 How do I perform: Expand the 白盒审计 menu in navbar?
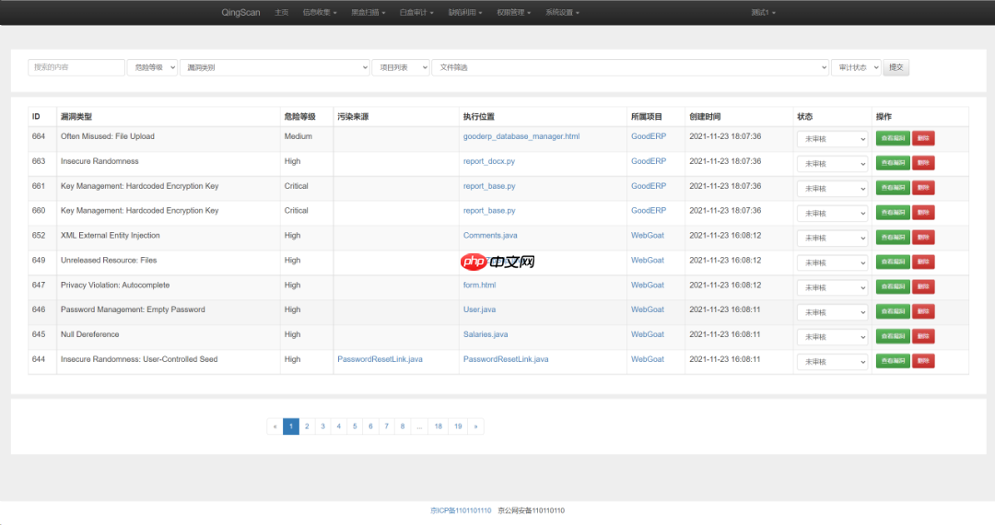(x=416, y=13)
